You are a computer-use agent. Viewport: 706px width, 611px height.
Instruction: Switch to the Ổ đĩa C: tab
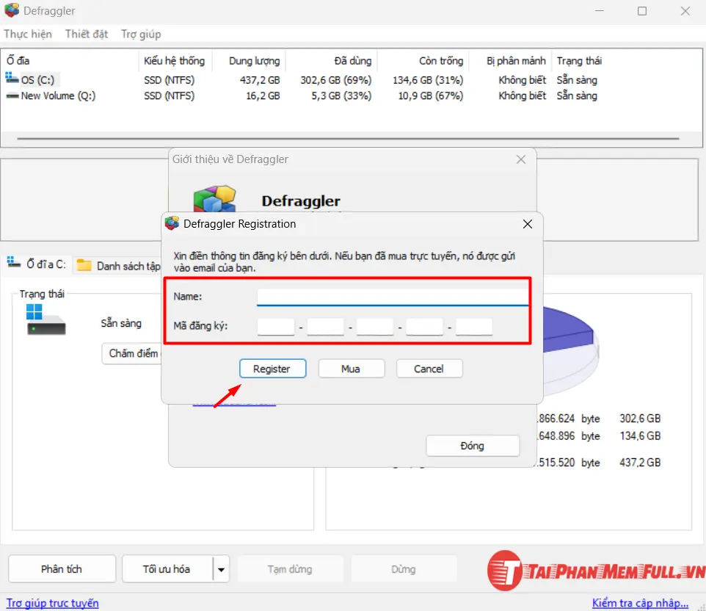coord(37,264)
